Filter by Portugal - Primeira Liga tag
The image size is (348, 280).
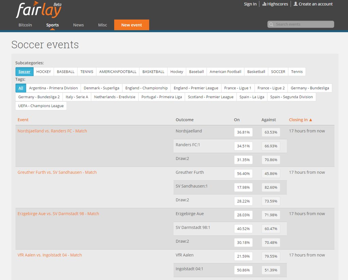(161, 97)
